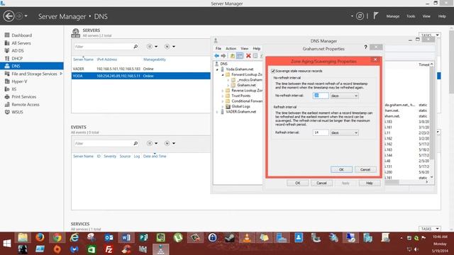454x255 pixels.
Task: Click OK in Zone Aging/Scavenging Properties
Action: click(x=341, y=170)
